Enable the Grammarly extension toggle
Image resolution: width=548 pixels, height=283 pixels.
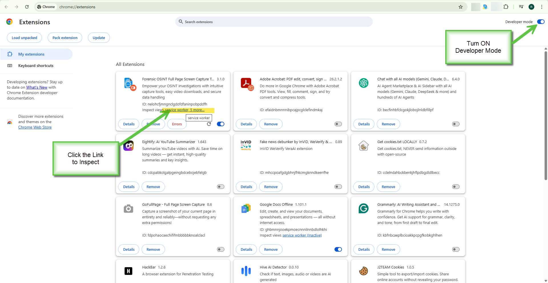456,249
